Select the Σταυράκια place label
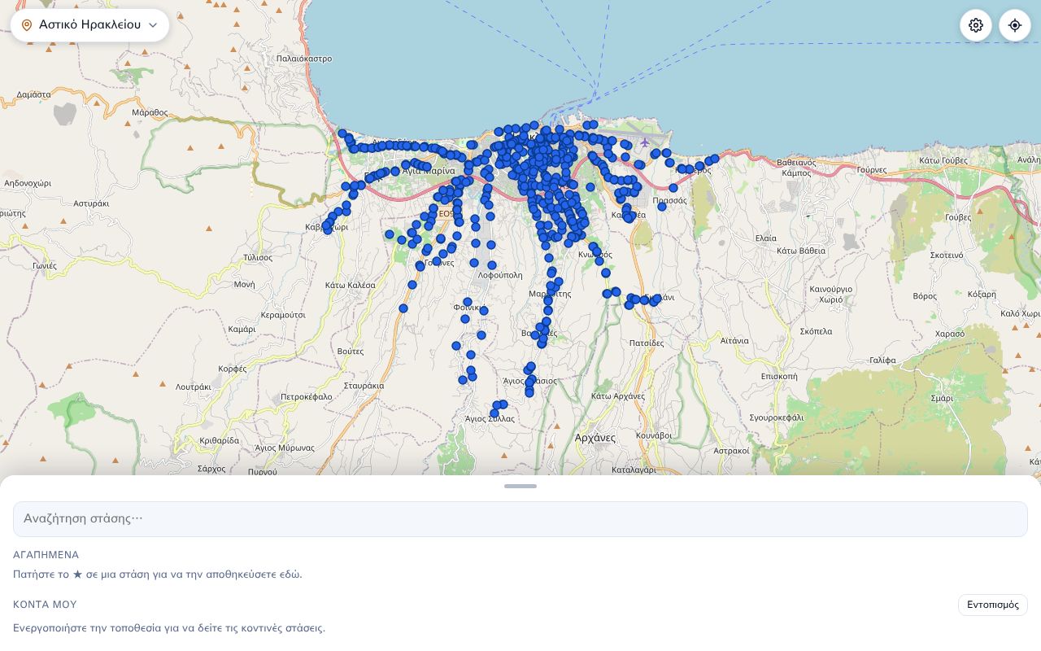The height and width of the screenshot is (651, 1041). [364, 386]
